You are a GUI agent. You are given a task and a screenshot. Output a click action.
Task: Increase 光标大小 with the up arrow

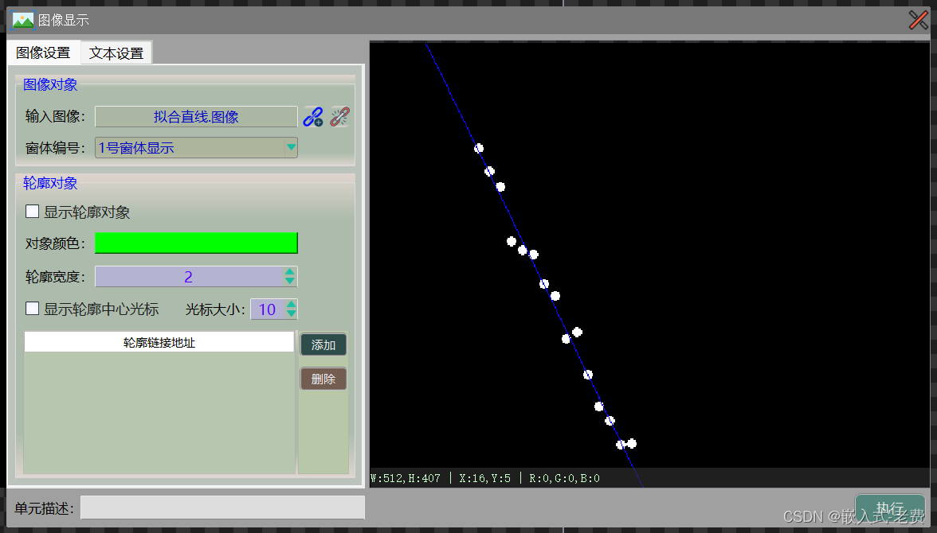tap(291, 305)
